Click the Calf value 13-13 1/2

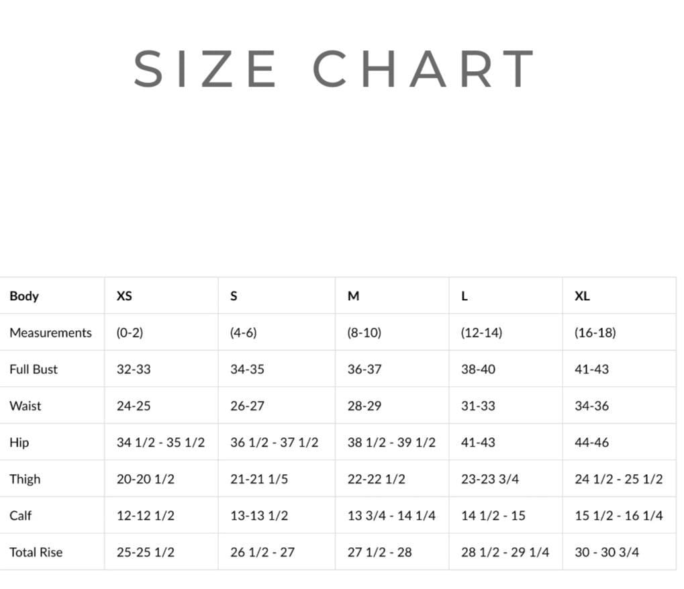[x=259, y=516]
